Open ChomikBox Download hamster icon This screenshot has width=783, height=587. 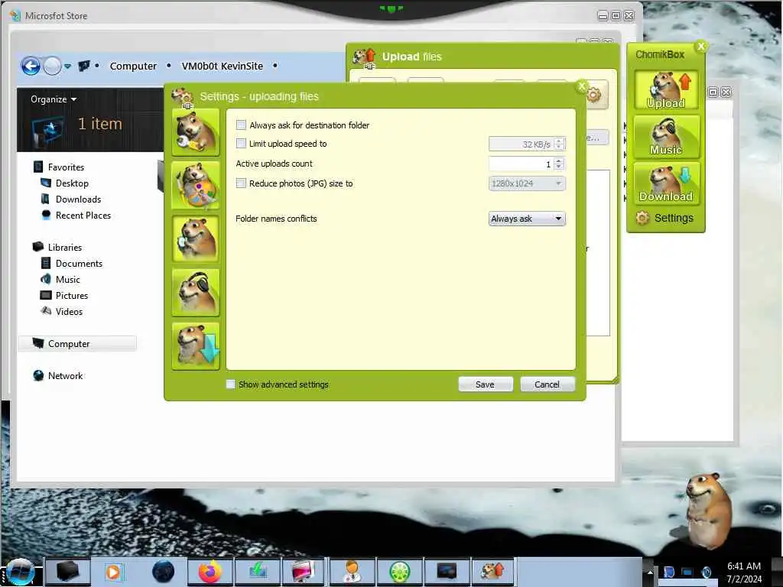(666, 183)
